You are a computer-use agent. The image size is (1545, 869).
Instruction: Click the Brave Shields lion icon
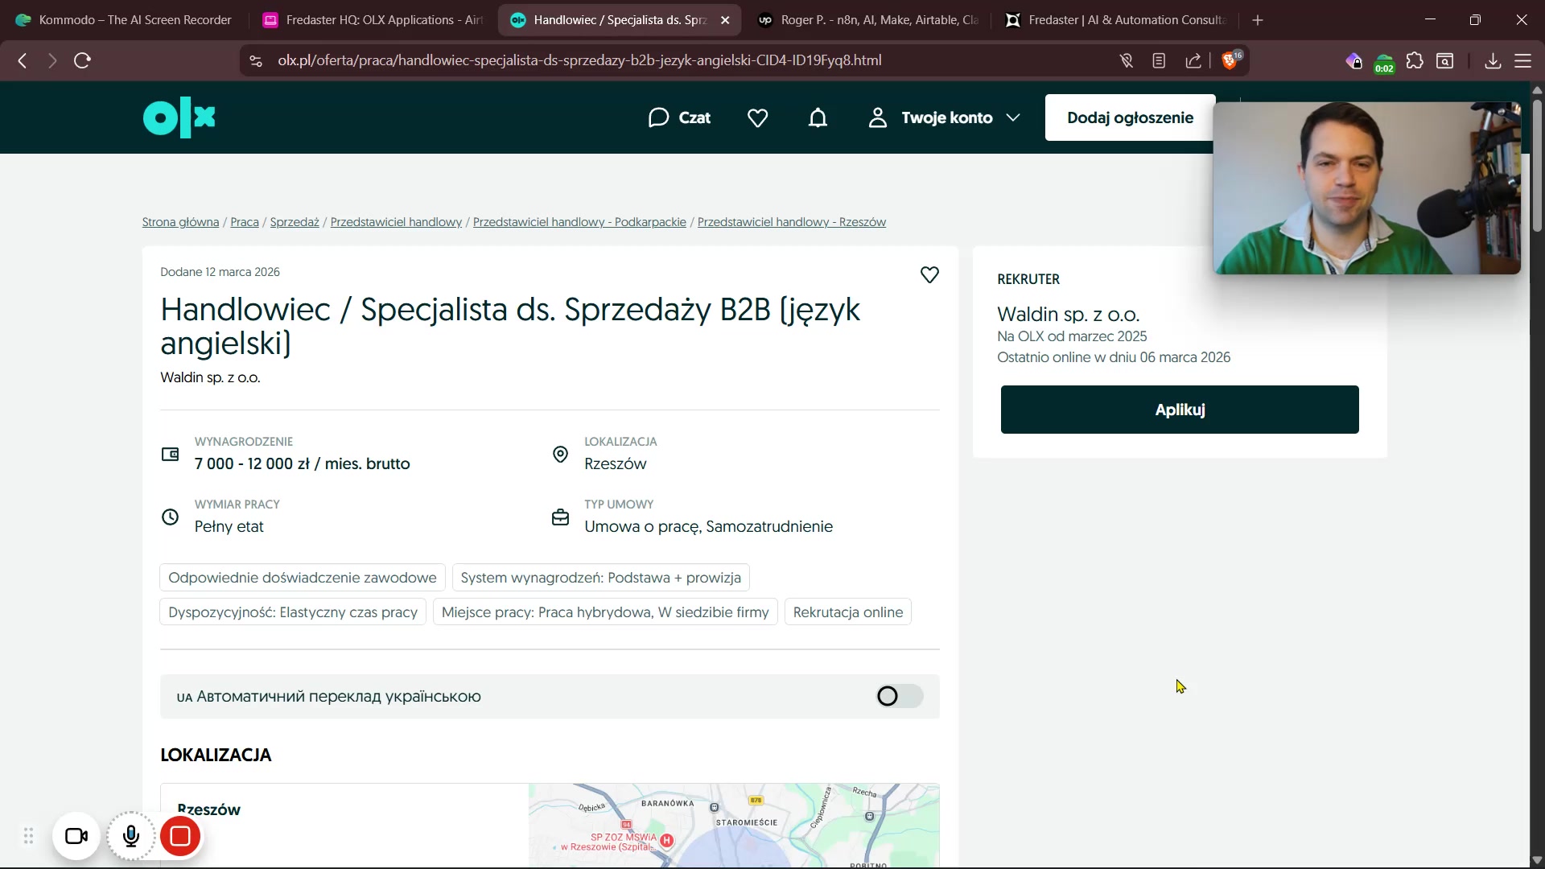pos(1229,60)
